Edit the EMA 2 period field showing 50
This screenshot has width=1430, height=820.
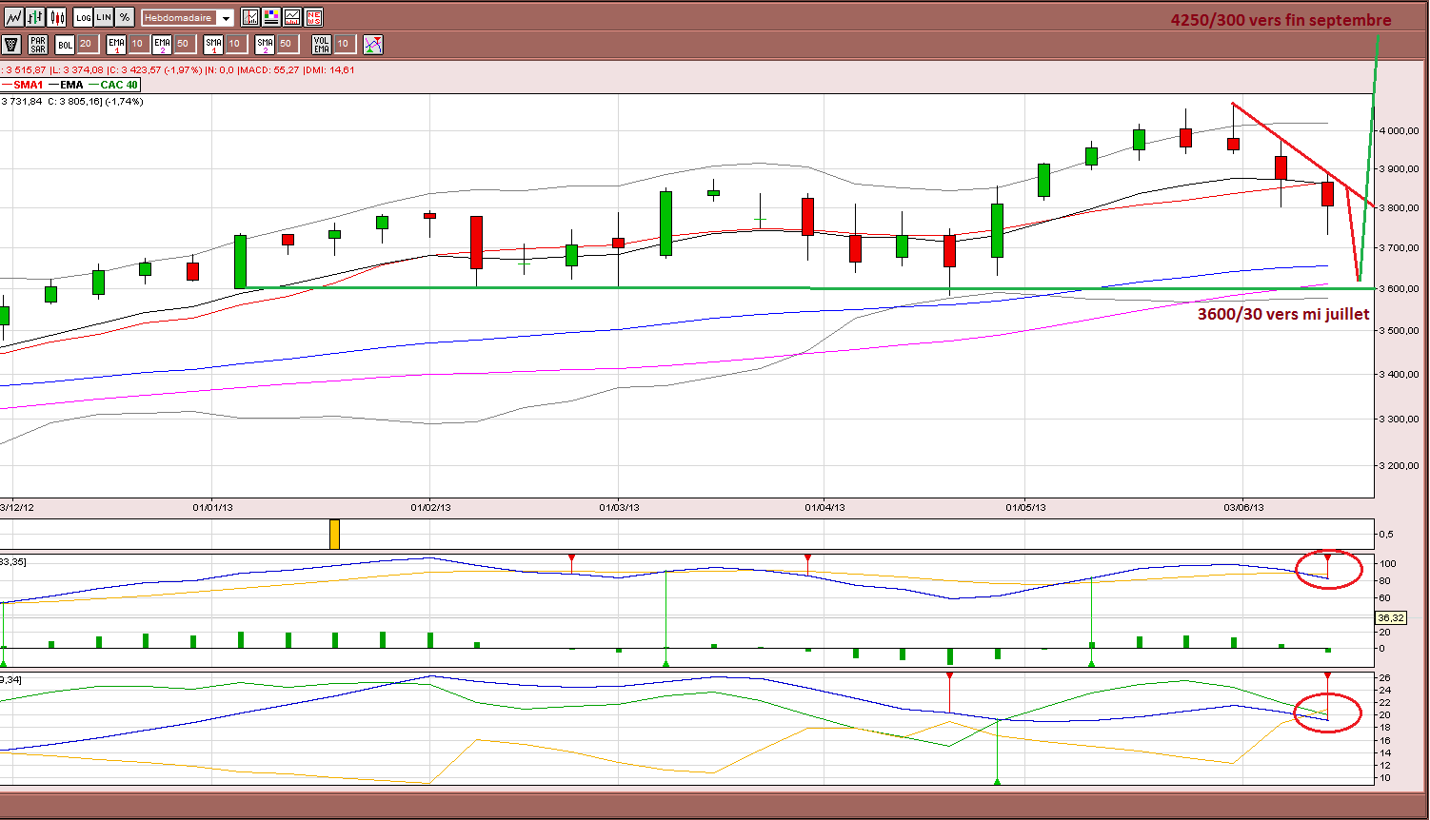(x=184, y=44)
